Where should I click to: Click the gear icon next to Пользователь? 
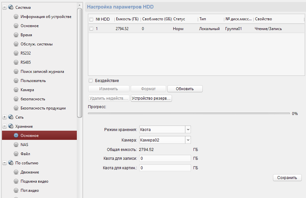tap(16, 81)
